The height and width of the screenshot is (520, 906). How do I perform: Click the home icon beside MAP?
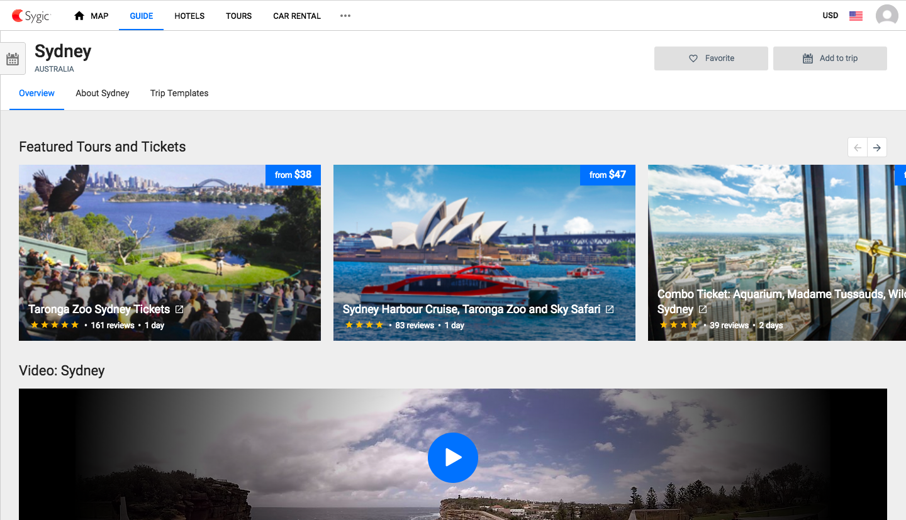[x=79, y=16]
